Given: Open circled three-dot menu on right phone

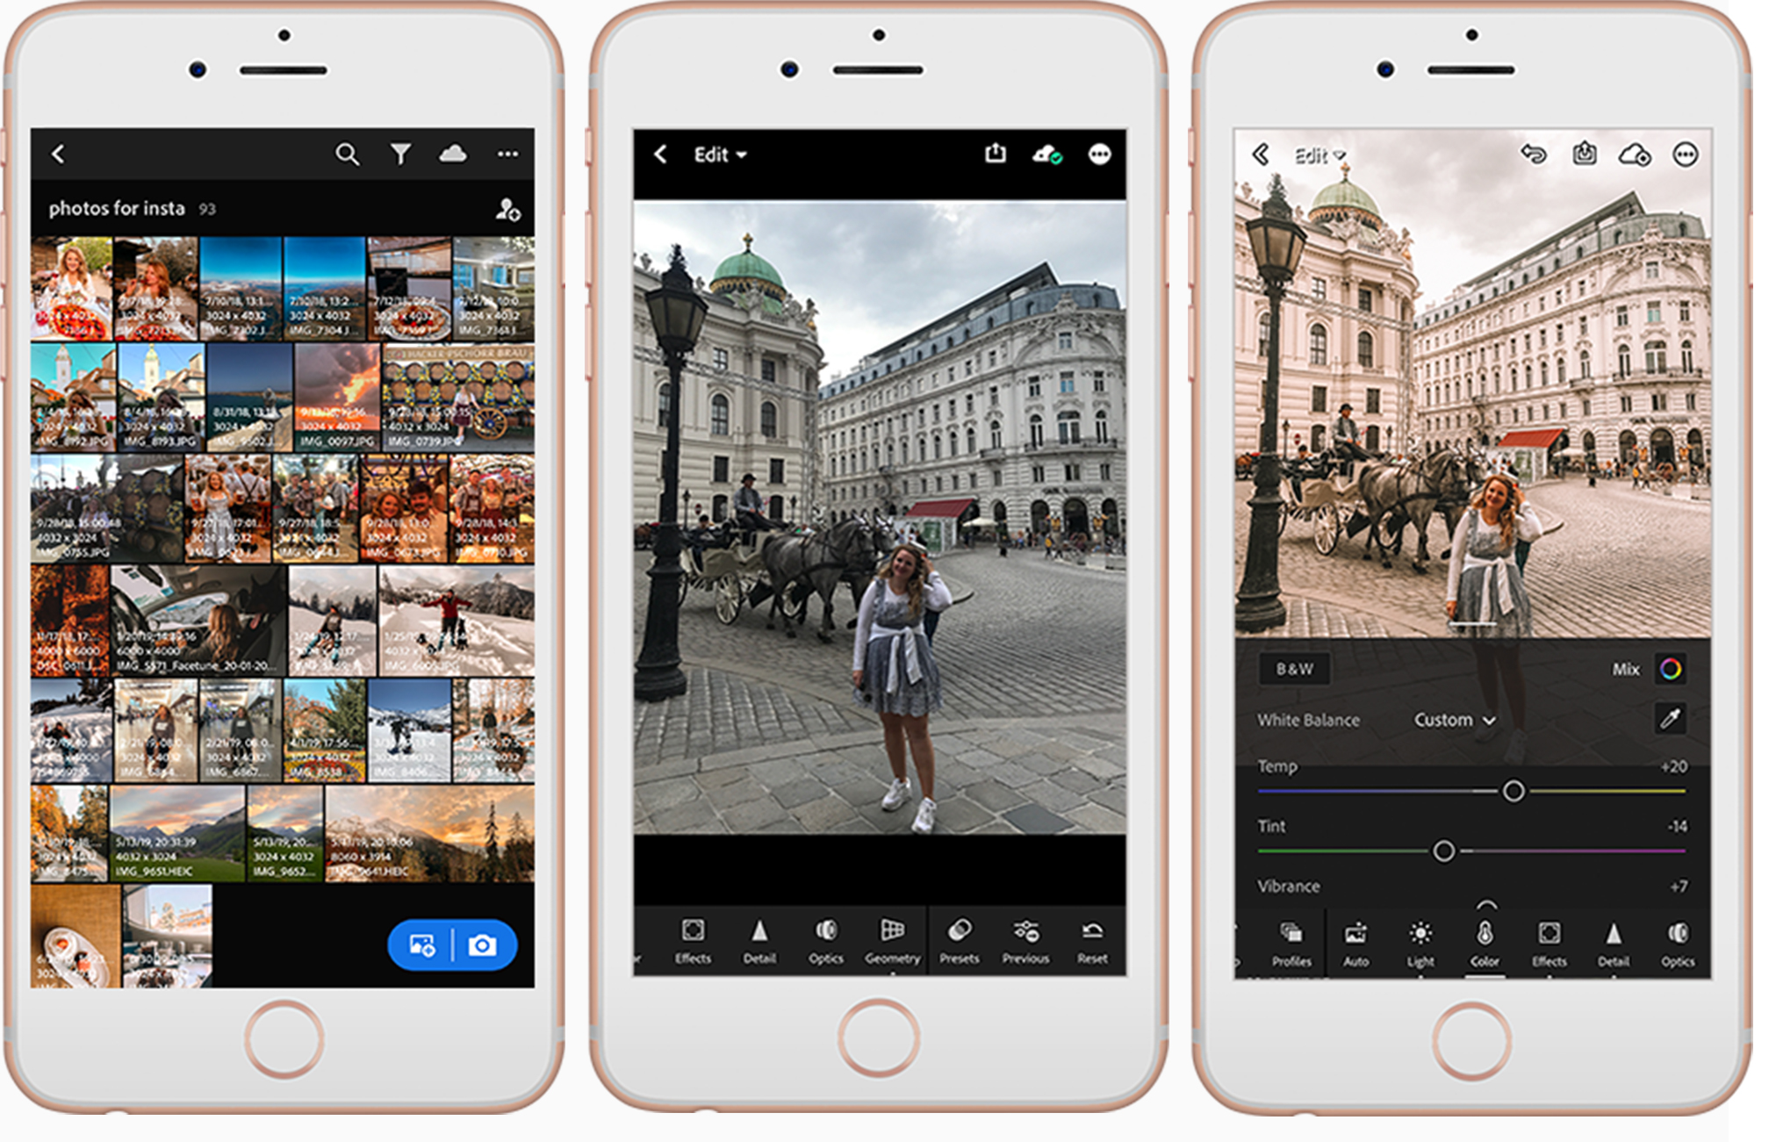Looking at the screenshot, I should click(x=1685, y=155).
